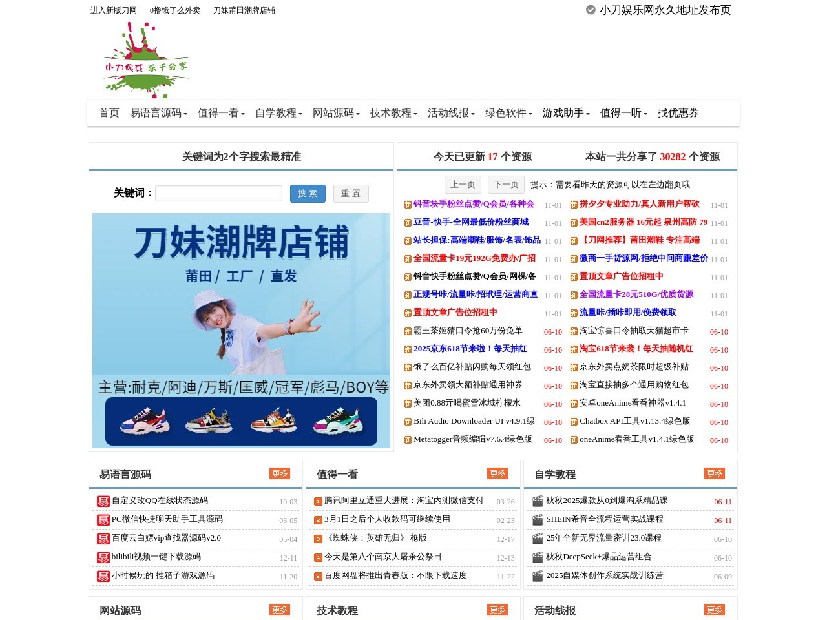Click the red icon beside PC微信快捷聊天助手工具源码
Viewport: 827px width, 620px height.
tap(103, 520)
